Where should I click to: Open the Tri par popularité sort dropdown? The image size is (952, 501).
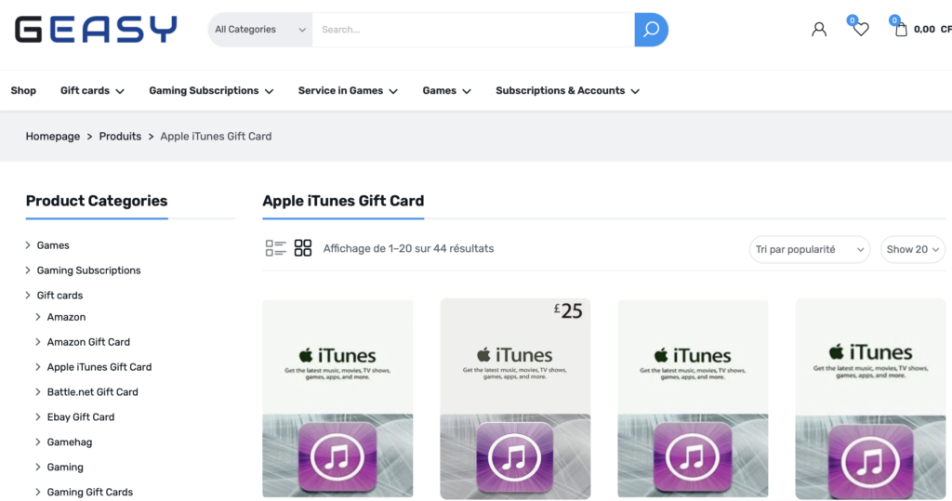click(809, 249)
